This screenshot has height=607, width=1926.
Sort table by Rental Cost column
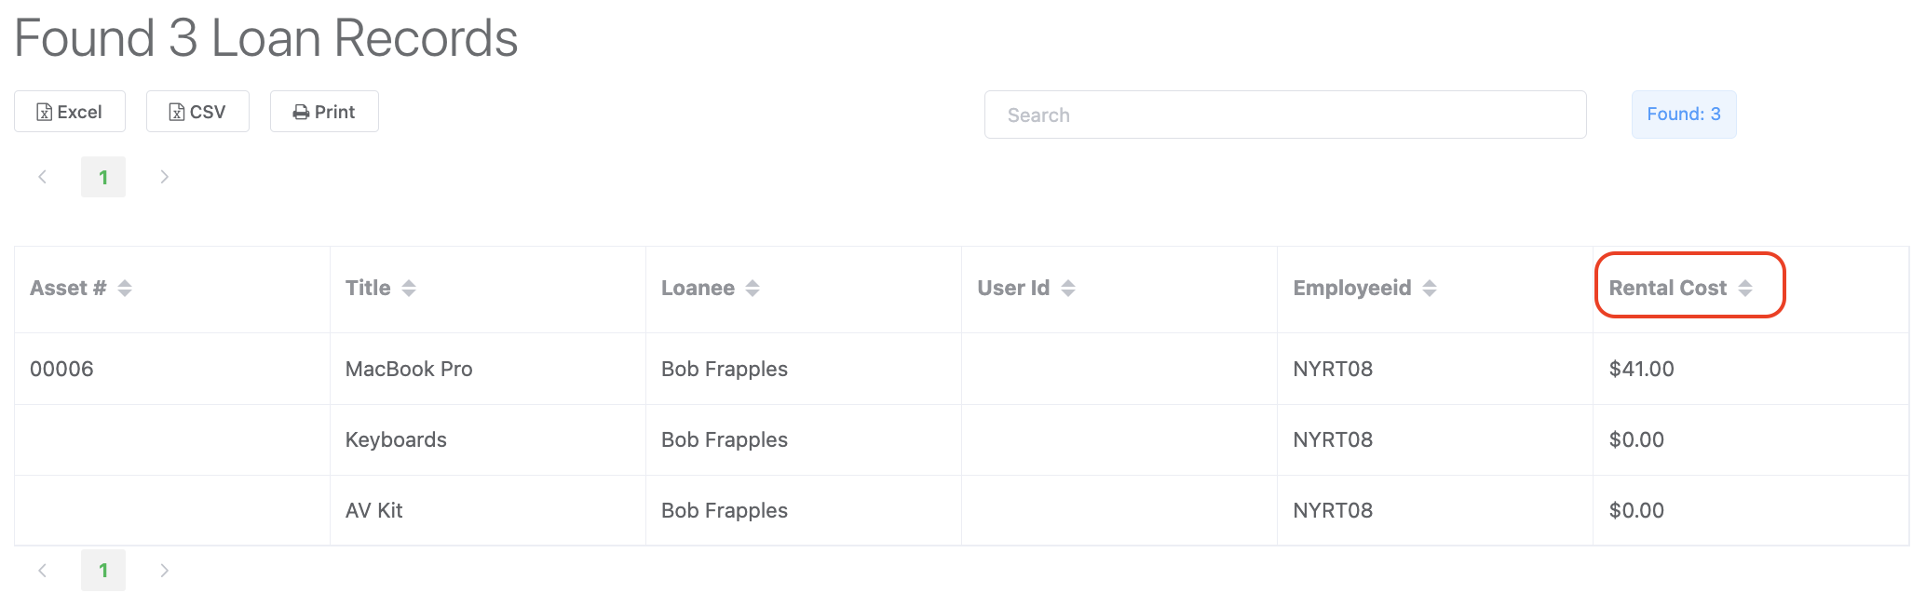1681,289
